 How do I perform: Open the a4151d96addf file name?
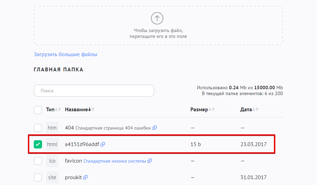(82, 144)
